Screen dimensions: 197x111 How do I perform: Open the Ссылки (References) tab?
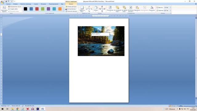tap(36, 4)
